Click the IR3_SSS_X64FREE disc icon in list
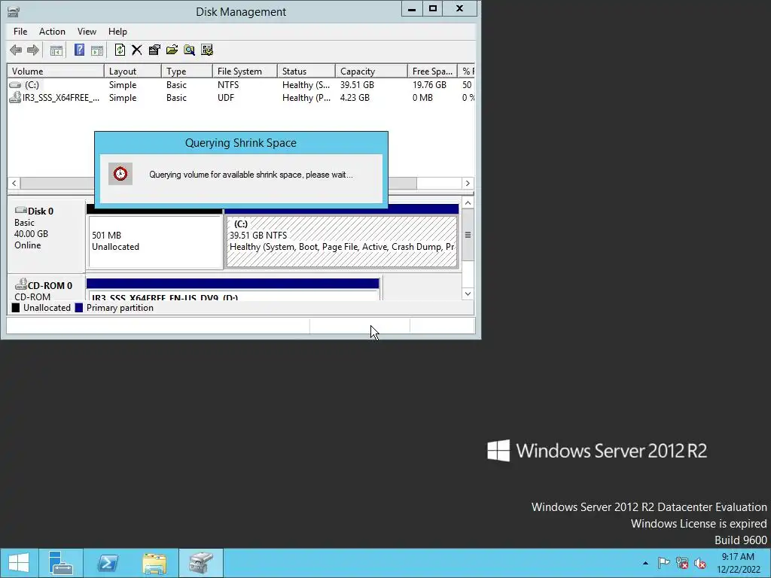The width and height of the screenshot is (771, 578). click(x=15, y=97)
